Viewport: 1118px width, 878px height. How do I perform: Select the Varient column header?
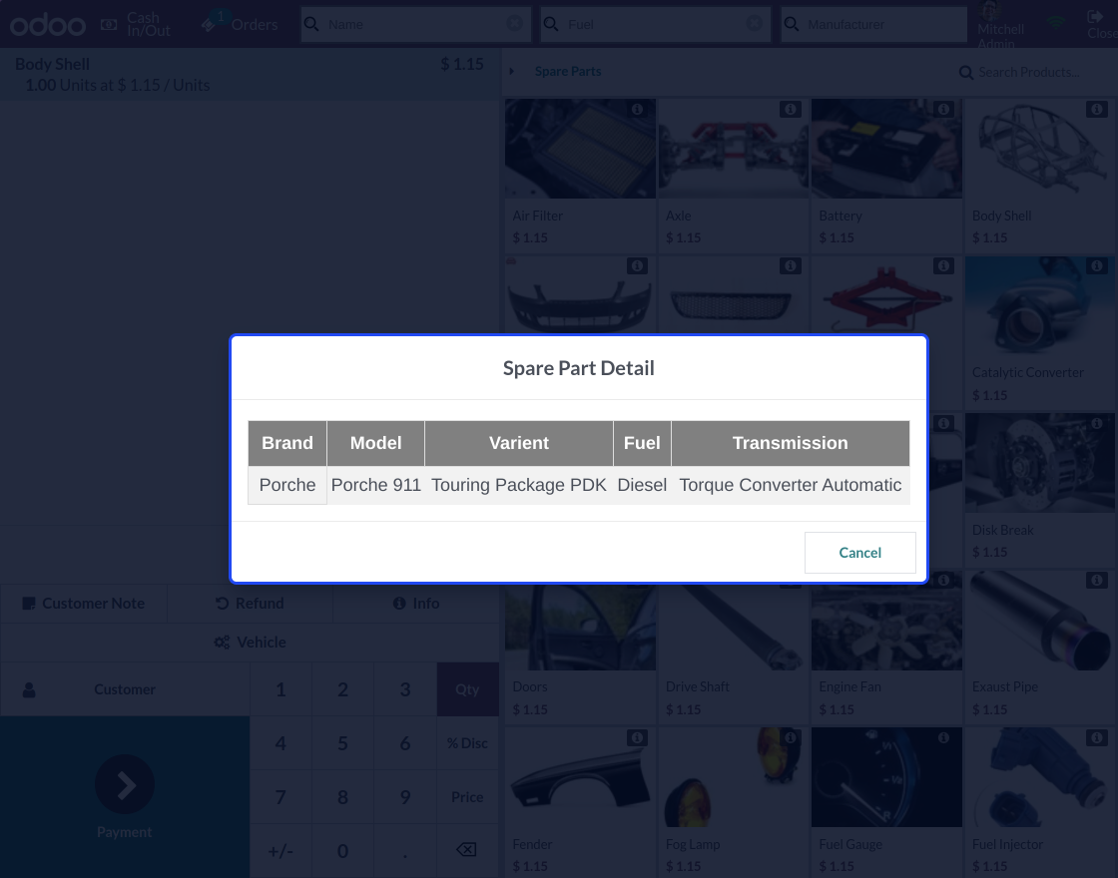(x=519, y=443)
